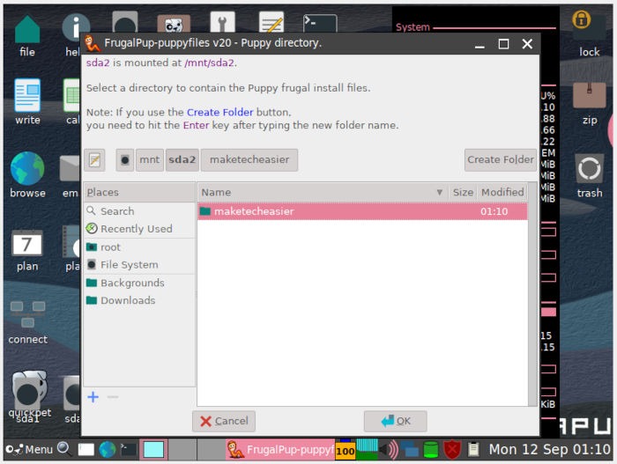Open the terminal from the taskbar

pos(129,449)
